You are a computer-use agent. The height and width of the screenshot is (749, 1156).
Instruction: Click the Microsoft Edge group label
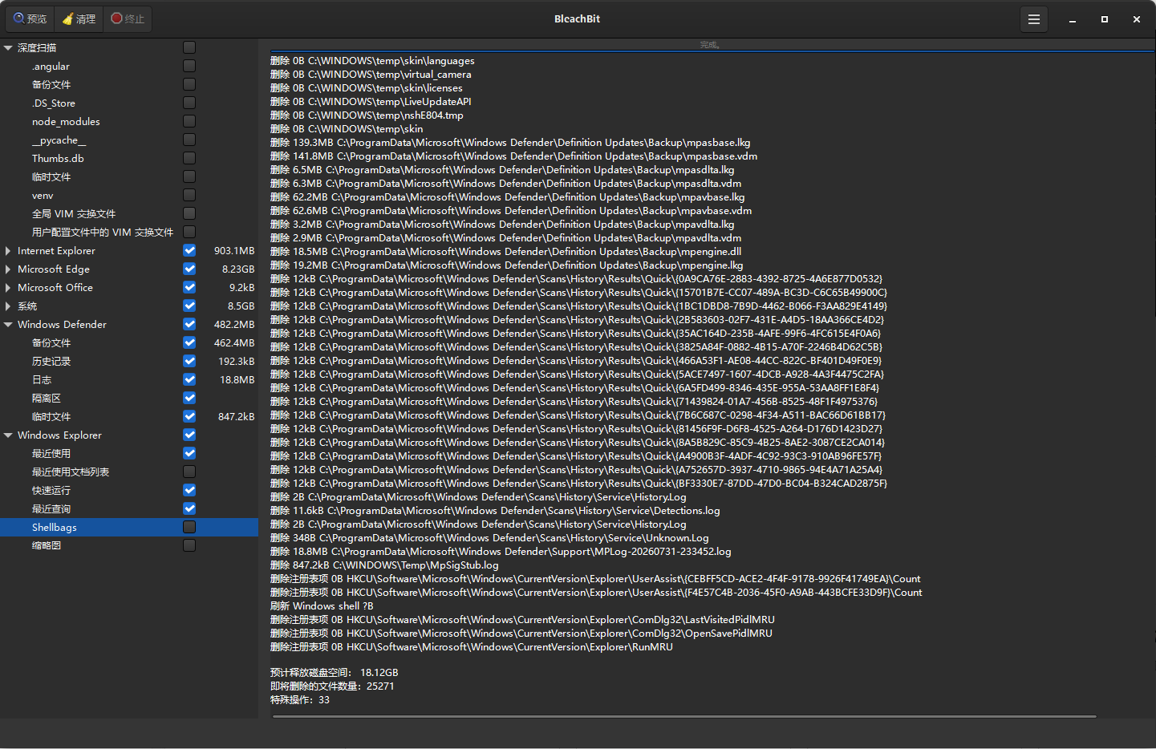click(x=54, y=269)
